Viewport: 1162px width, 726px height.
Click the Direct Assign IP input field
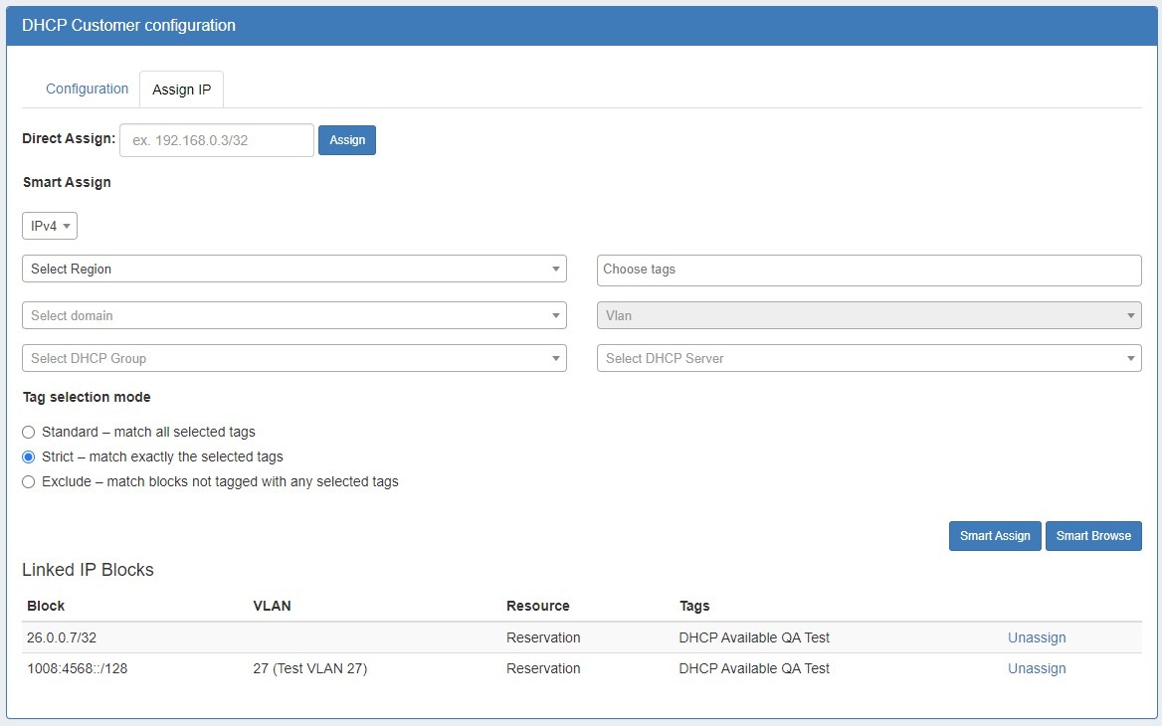click(217, 140)
